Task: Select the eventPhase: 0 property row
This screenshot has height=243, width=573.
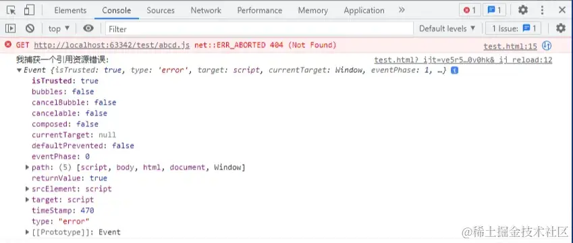Action: tap(61, 157)
